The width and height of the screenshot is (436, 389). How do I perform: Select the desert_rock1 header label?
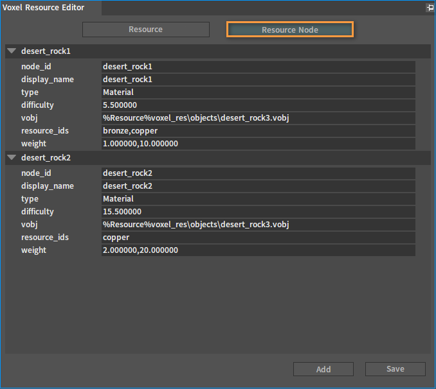[x=46, y=51]
